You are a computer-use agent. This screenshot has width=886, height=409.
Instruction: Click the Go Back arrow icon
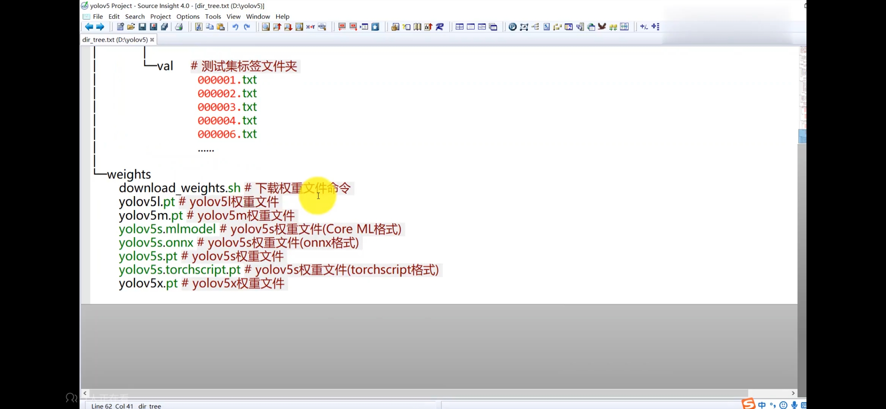coord(89,27)
